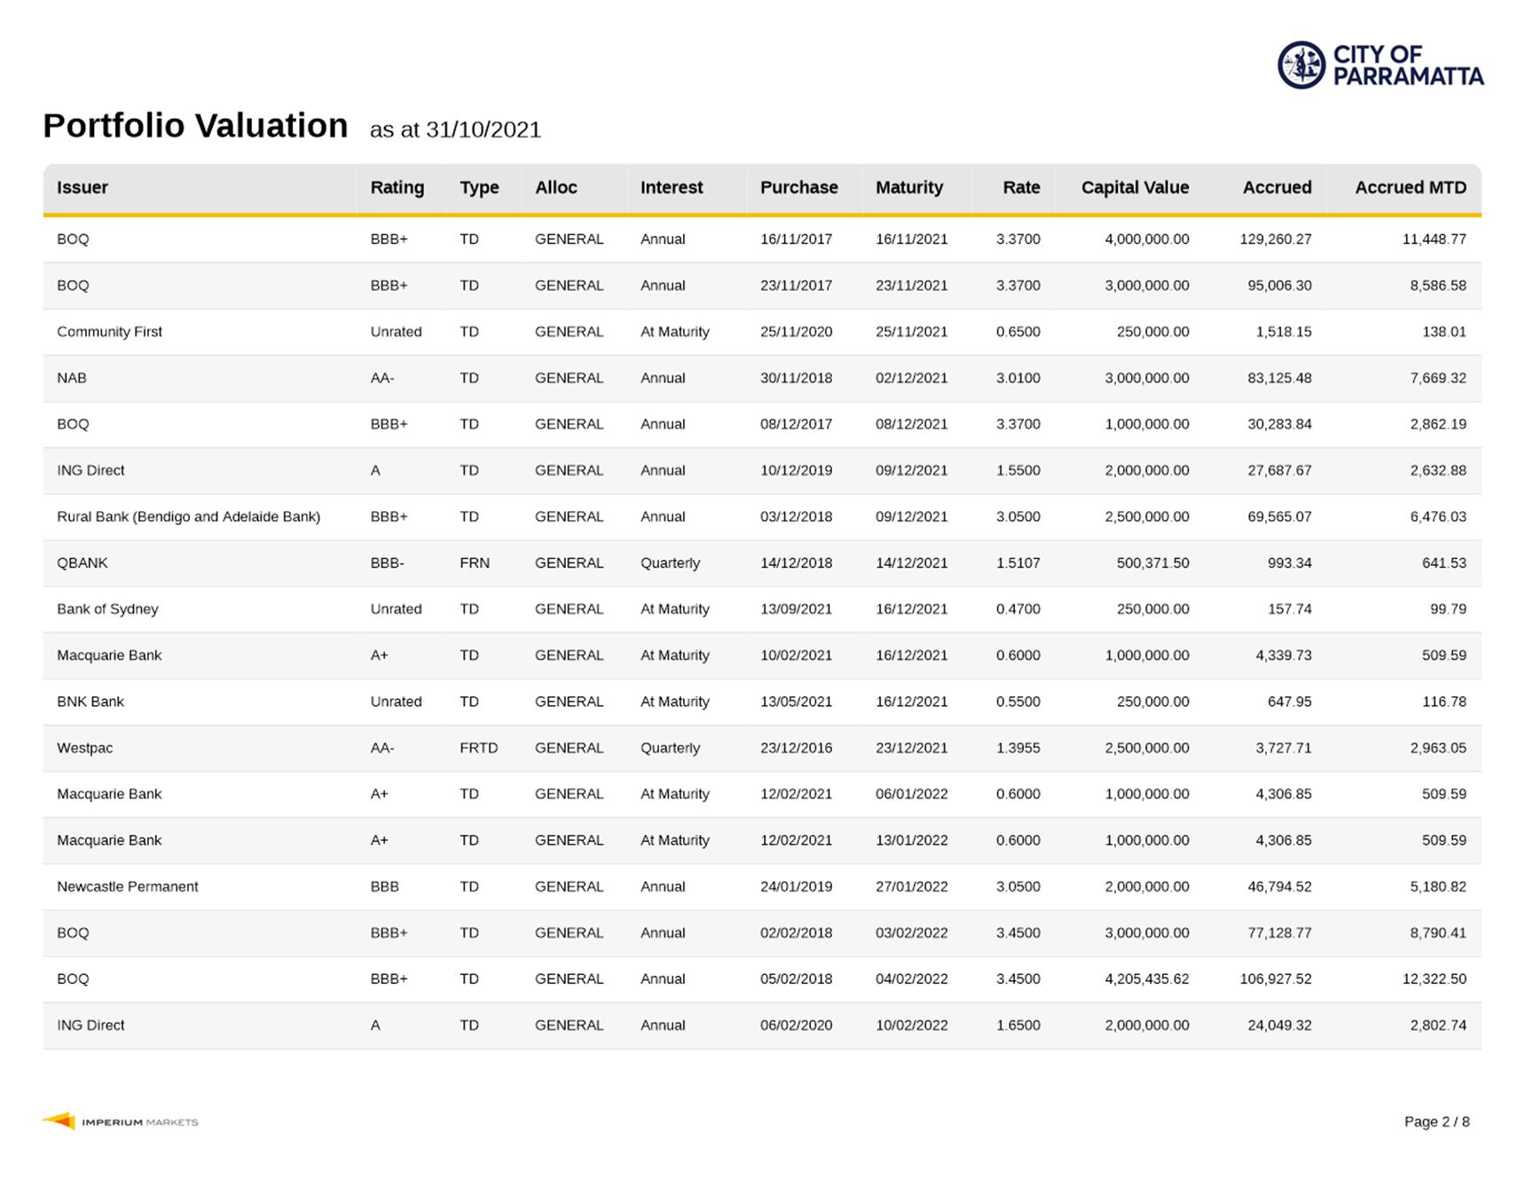Click maturity date 02/12/2021
This screenshot has width=1525, height=1179.
pyautogui.click(x=911, y=378)
